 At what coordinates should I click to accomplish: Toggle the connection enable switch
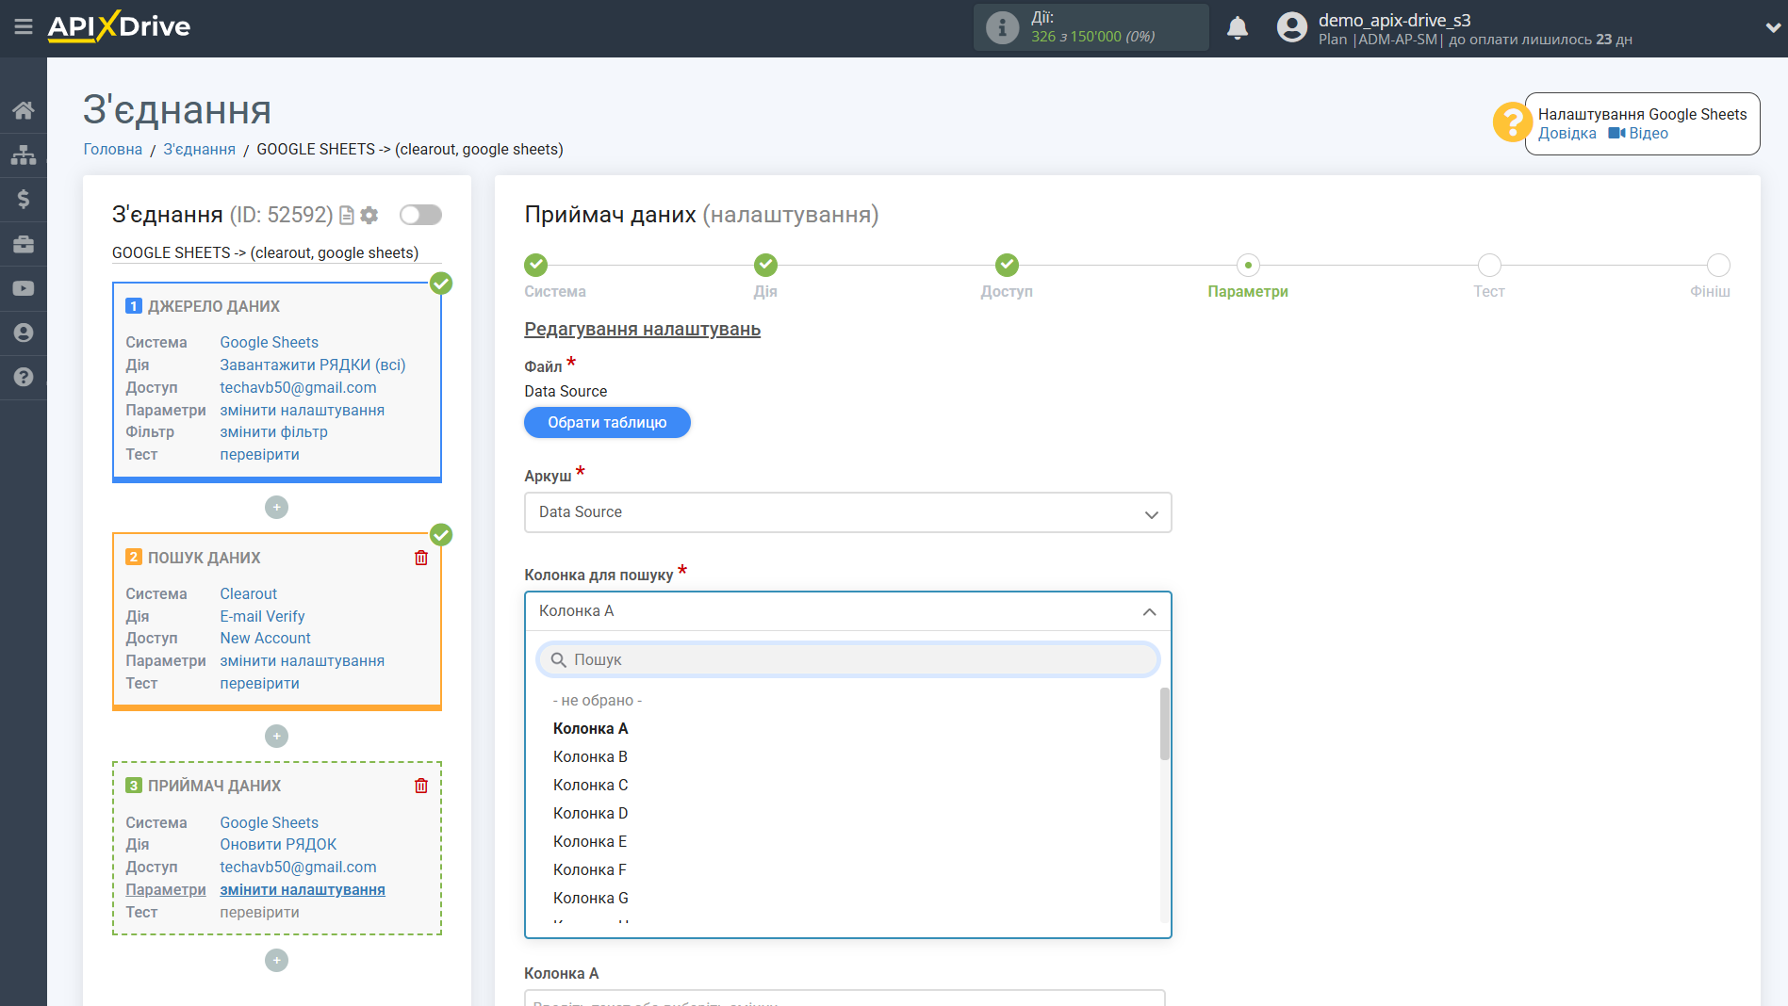pyautogui.click(x=420, y=215)
